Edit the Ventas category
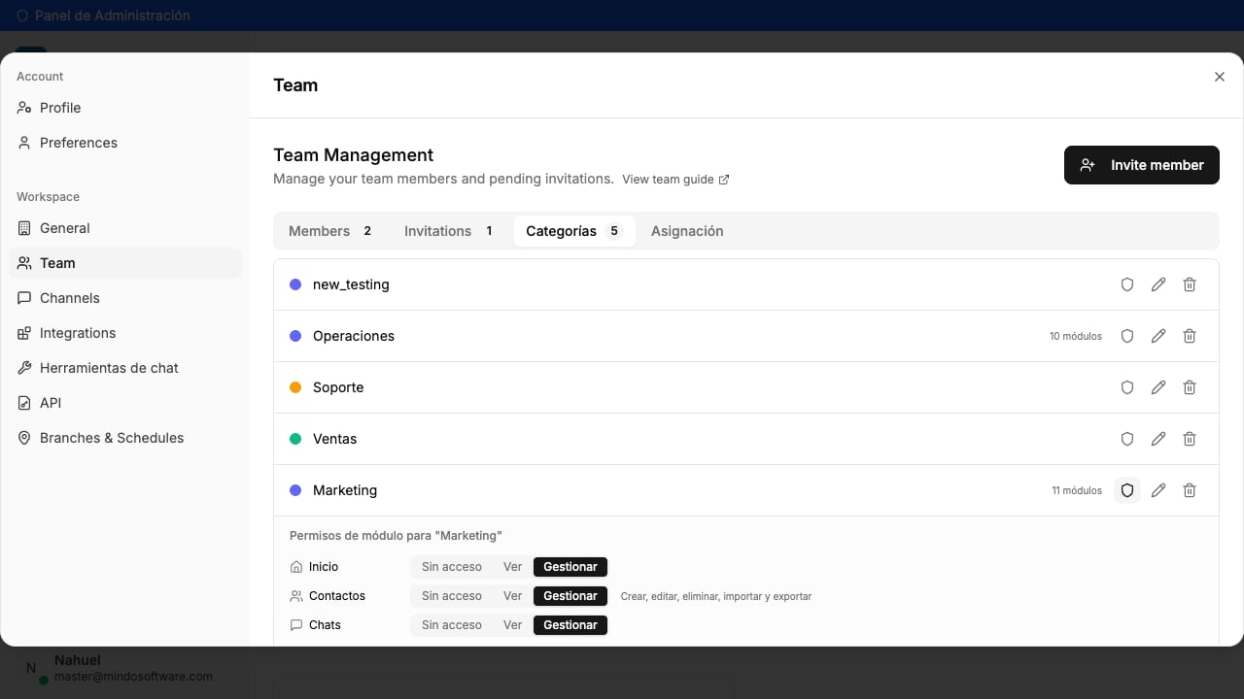This screenshot has width=1244, height=699. pyautogui.click(x=1158, y=439)
